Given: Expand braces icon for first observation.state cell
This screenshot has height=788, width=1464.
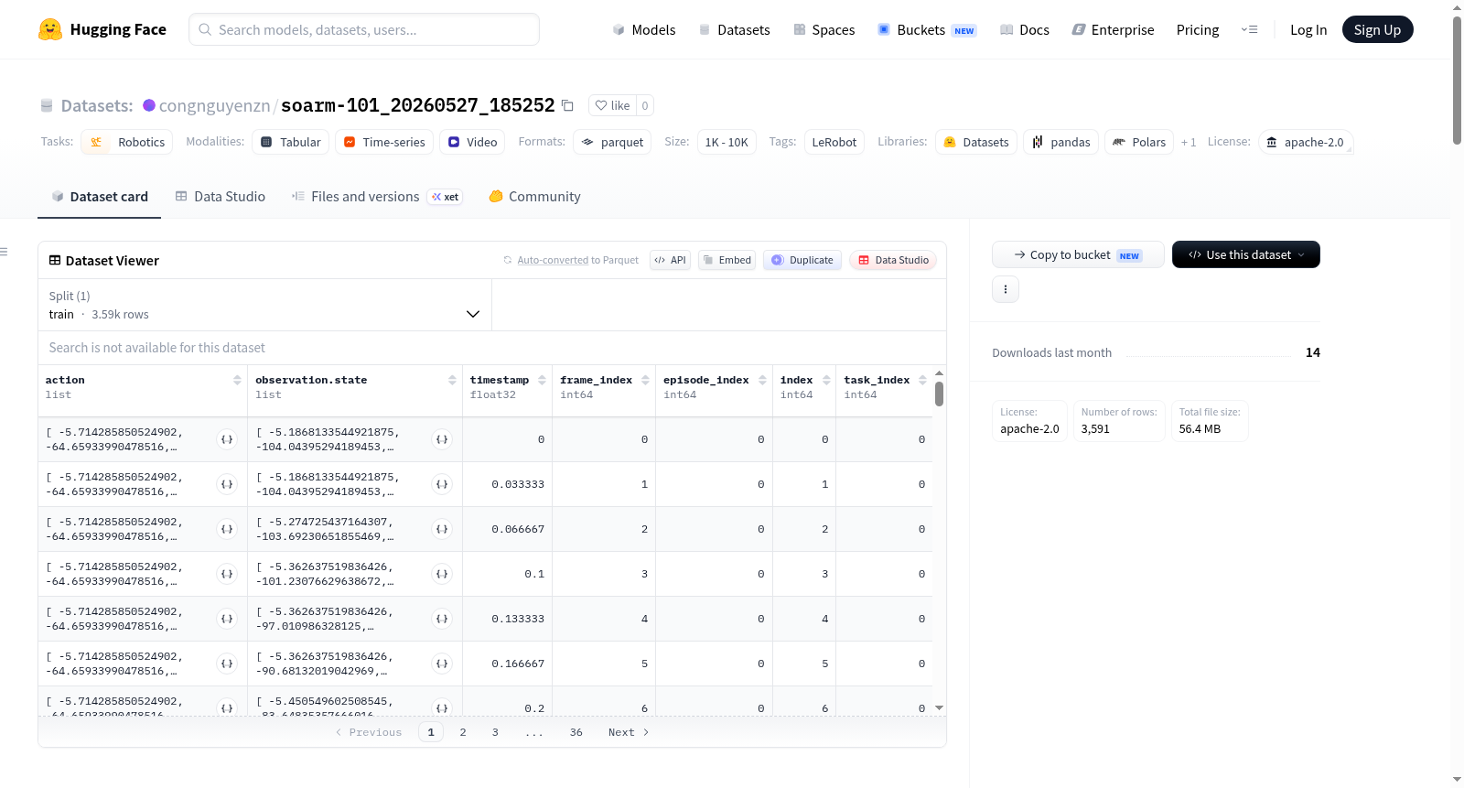Looking at the screenshot, I should click(442, 439).
